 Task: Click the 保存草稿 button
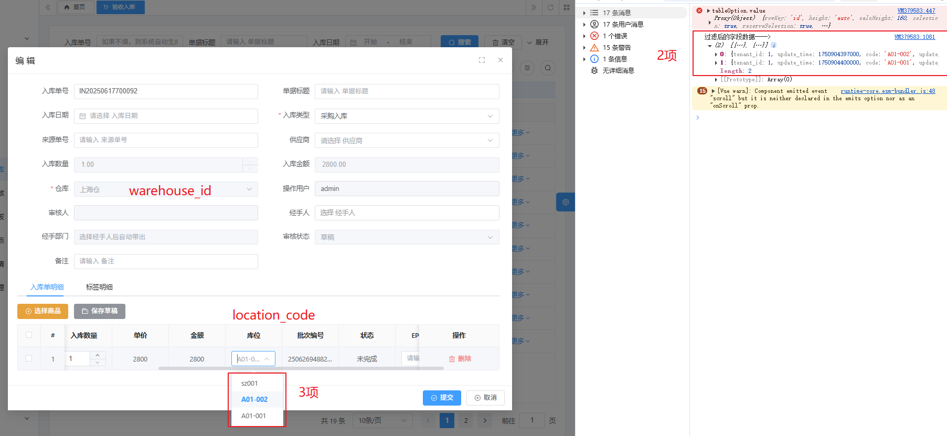100,311
